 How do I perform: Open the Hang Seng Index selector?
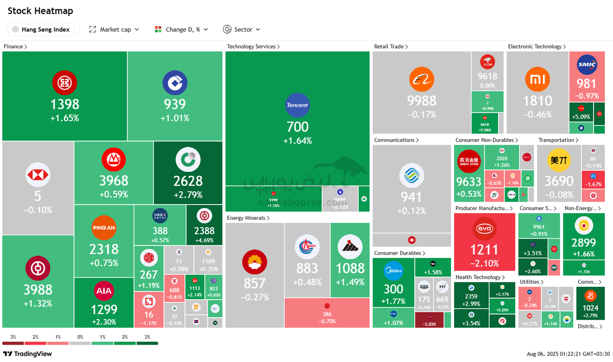coord(41,30)
